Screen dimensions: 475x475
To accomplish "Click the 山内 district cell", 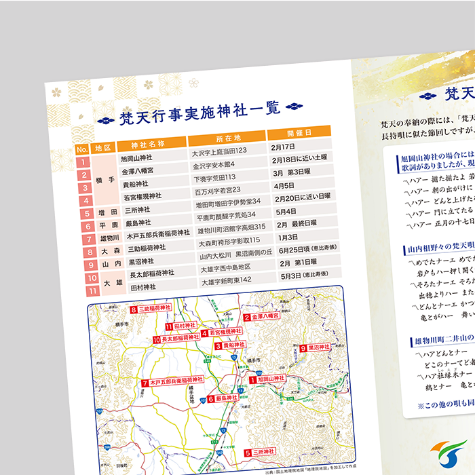I will pyautogui.click(x=112, y=264).
